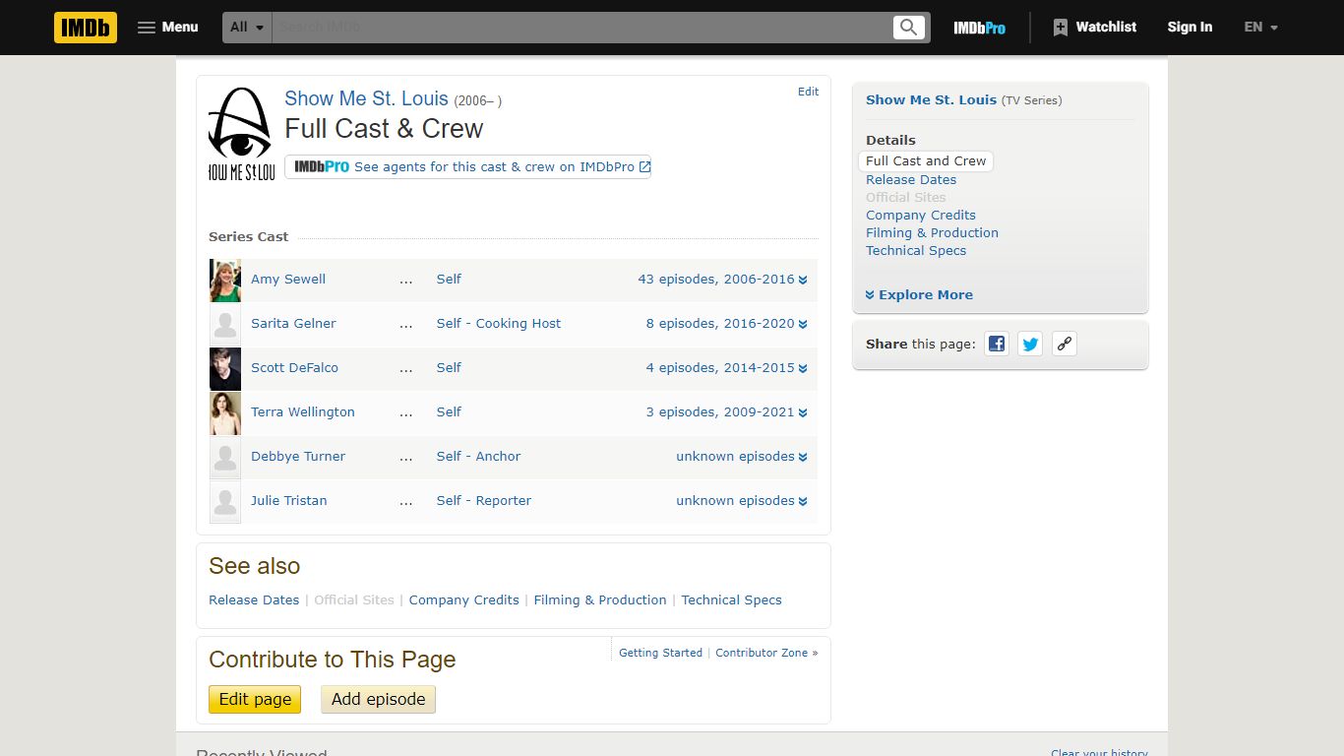Open Release Dates in sidebar Details
The image size is (1344, 756).
coord(911,180)
